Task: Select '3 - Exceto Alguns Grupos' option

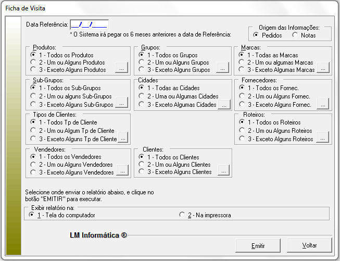Action: (x=142, y=69)
